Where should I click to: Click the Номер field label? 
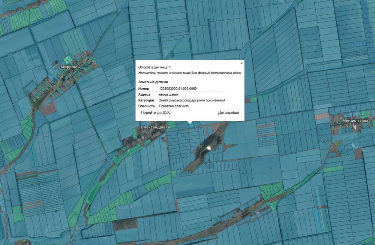tap(144, 89)
